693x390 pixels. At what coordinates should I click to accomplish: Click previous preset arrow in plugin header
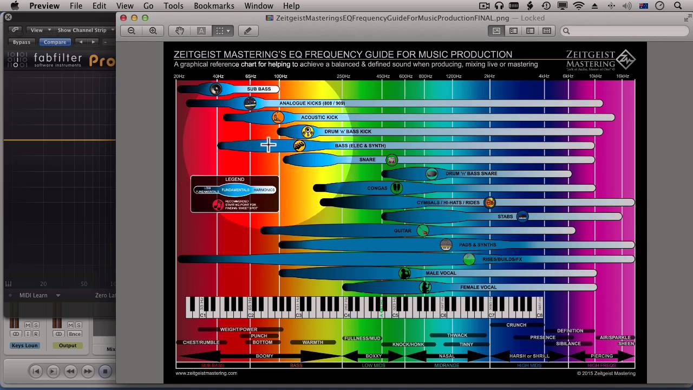click(x=81, y=42)
